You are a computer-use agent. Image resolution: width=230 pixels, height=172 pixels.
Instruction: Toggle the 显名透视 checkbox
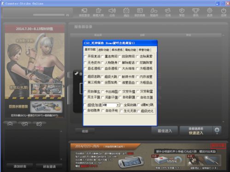85,69
